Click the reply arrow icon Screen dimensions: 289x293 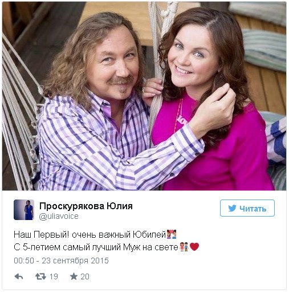[19, 276]
